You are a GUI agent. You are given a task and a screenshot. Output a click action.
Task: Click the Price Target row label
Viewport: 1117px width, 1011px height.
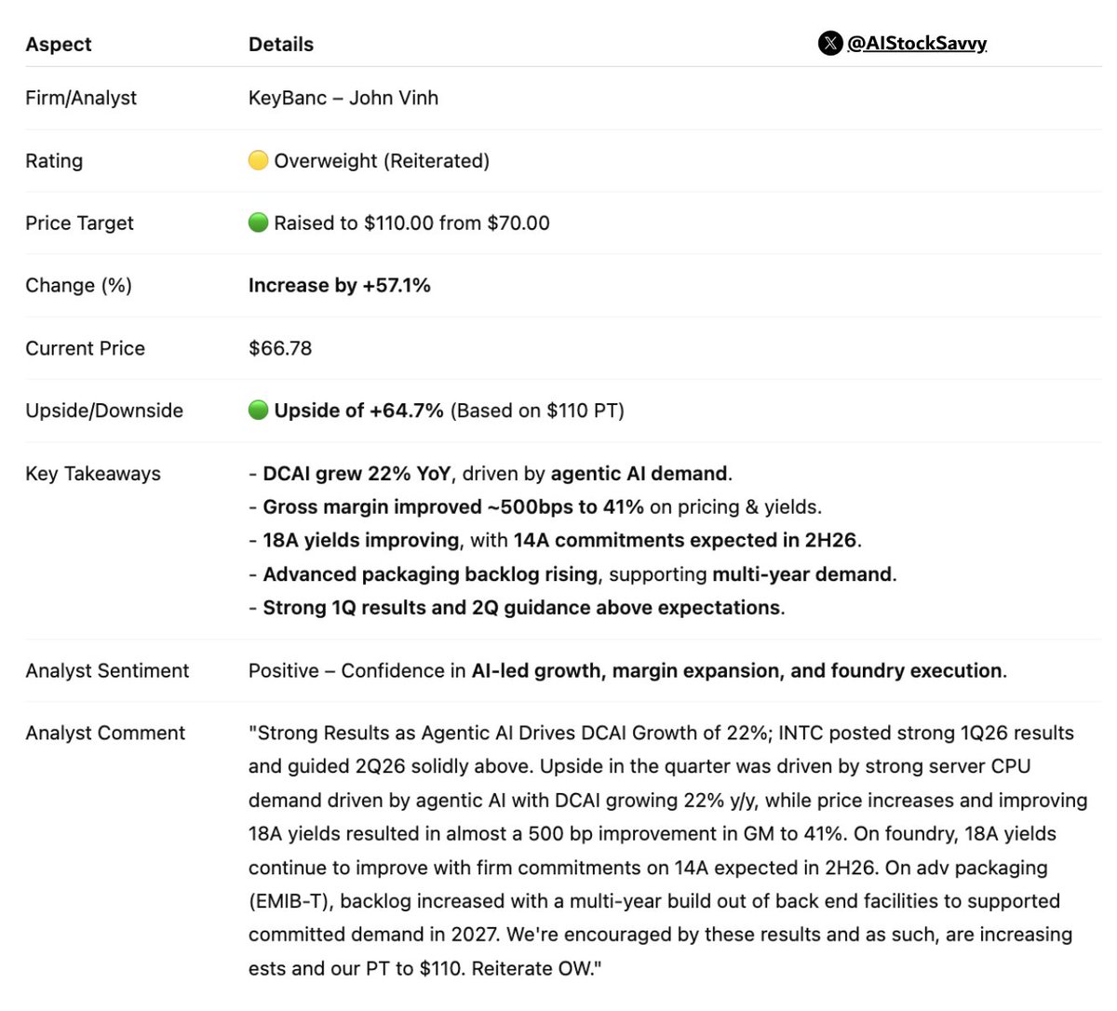[x=79, y=222]
